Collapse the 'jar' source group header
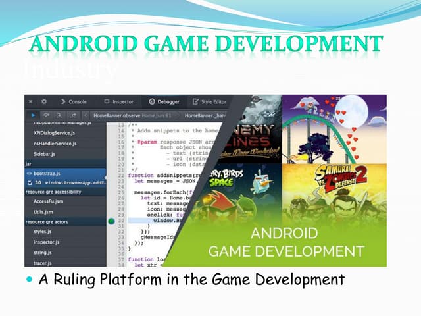The height and width of the screenshot is (316, 421). (x=29, y=163)
